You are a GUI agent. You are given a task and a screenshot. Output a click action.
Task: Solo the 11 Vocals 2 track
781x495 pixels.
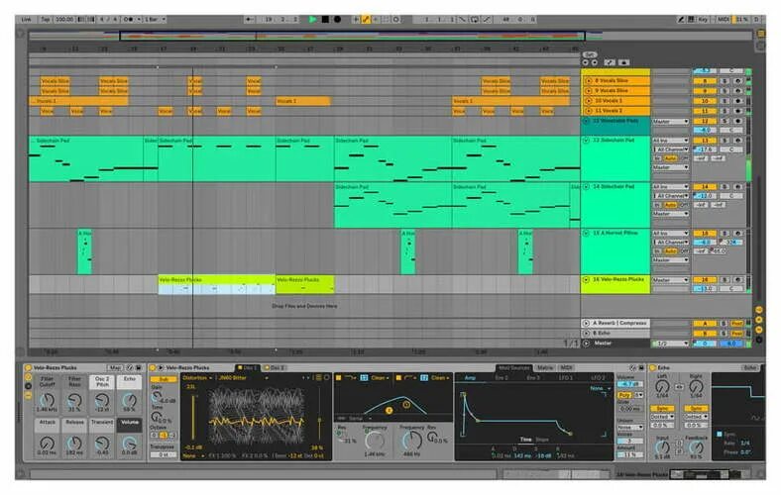pos(725,111)
